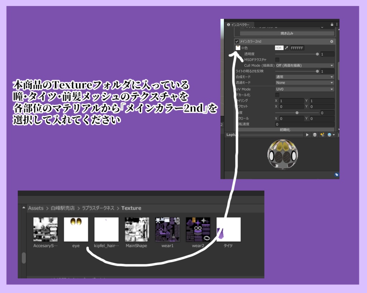Open the メインカラー2nd gear settings
Screen dimensions: 367x293
[332, 41]
